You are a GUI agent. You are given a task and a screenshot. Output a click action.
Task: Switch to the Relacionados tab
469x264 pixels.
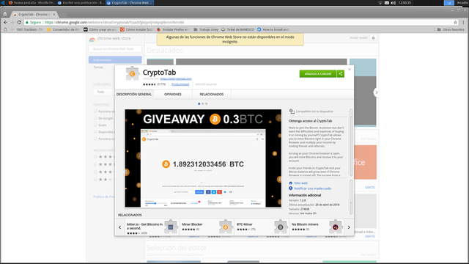pos(212,95)
